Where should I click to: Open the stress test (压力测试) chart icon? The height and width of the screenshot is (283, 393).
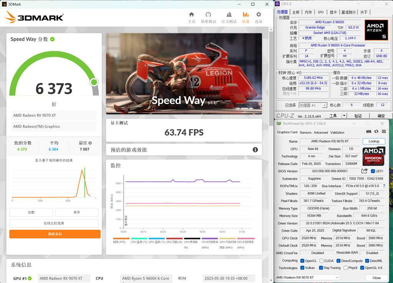[x=229, y=15]
